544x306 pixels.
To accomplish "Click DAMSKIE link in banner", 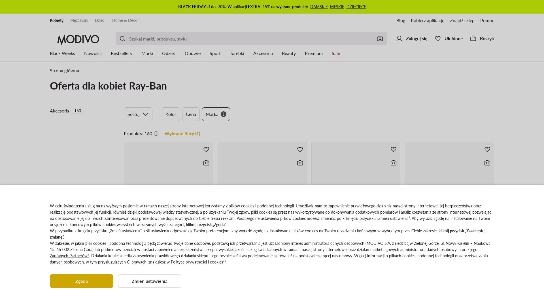I will (319, 7).
